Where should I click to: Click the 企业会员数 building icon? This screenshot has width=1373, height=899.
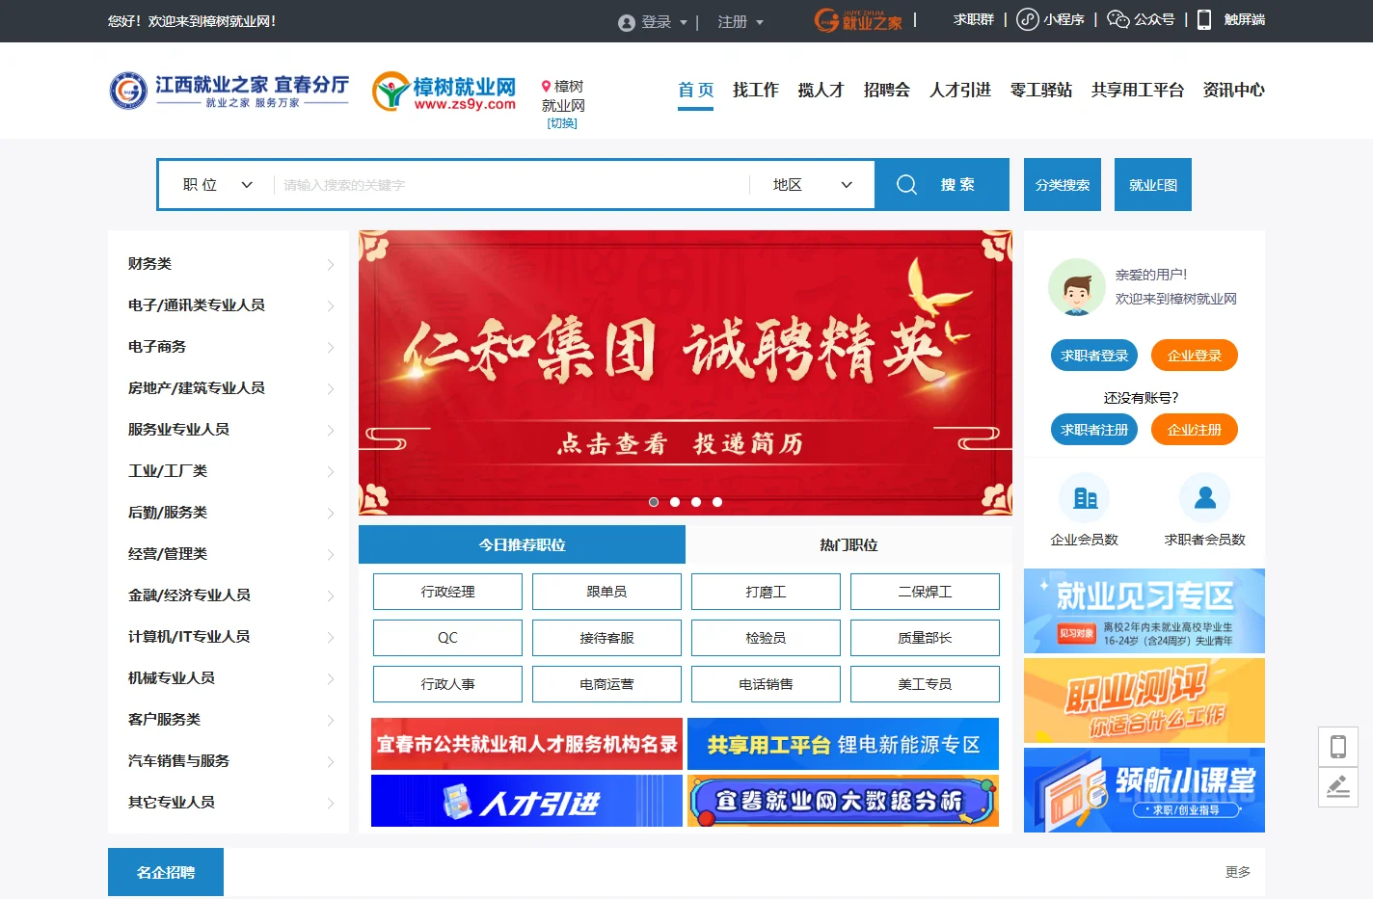[1085, 498]
